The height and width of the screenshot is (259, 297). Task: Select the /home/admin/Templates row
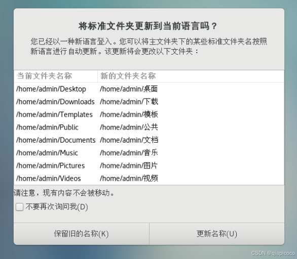pos(149,114)
